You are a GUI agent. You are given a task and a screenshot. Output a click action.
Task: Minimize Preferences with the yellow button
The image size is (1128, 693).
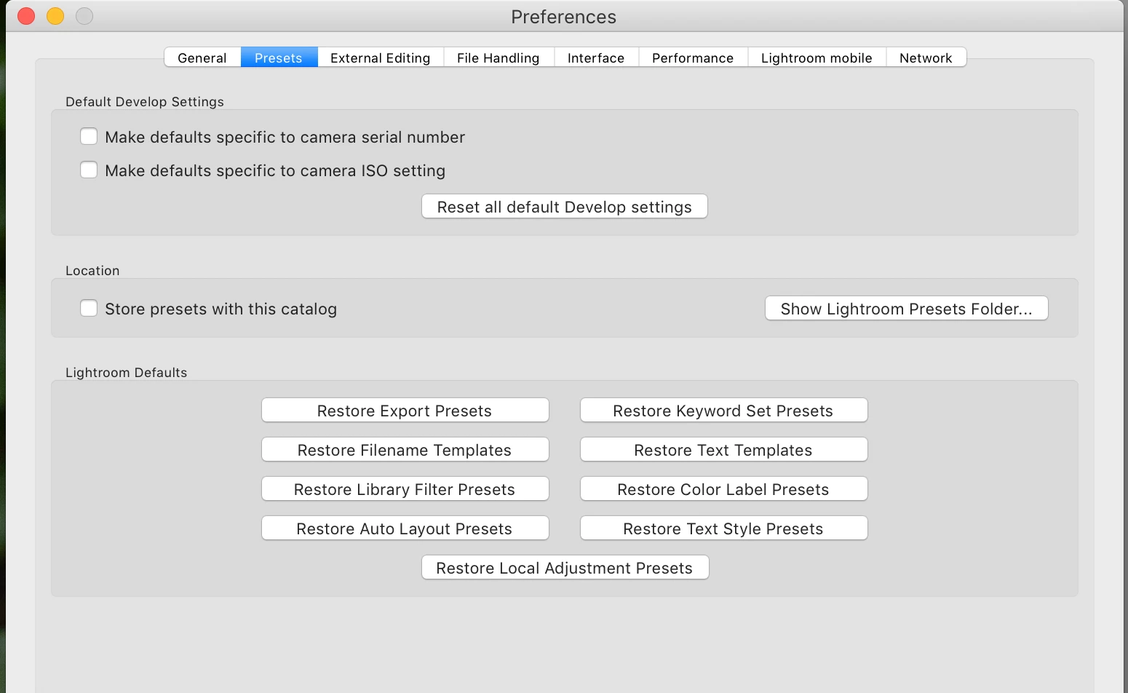tap(55, 16)
